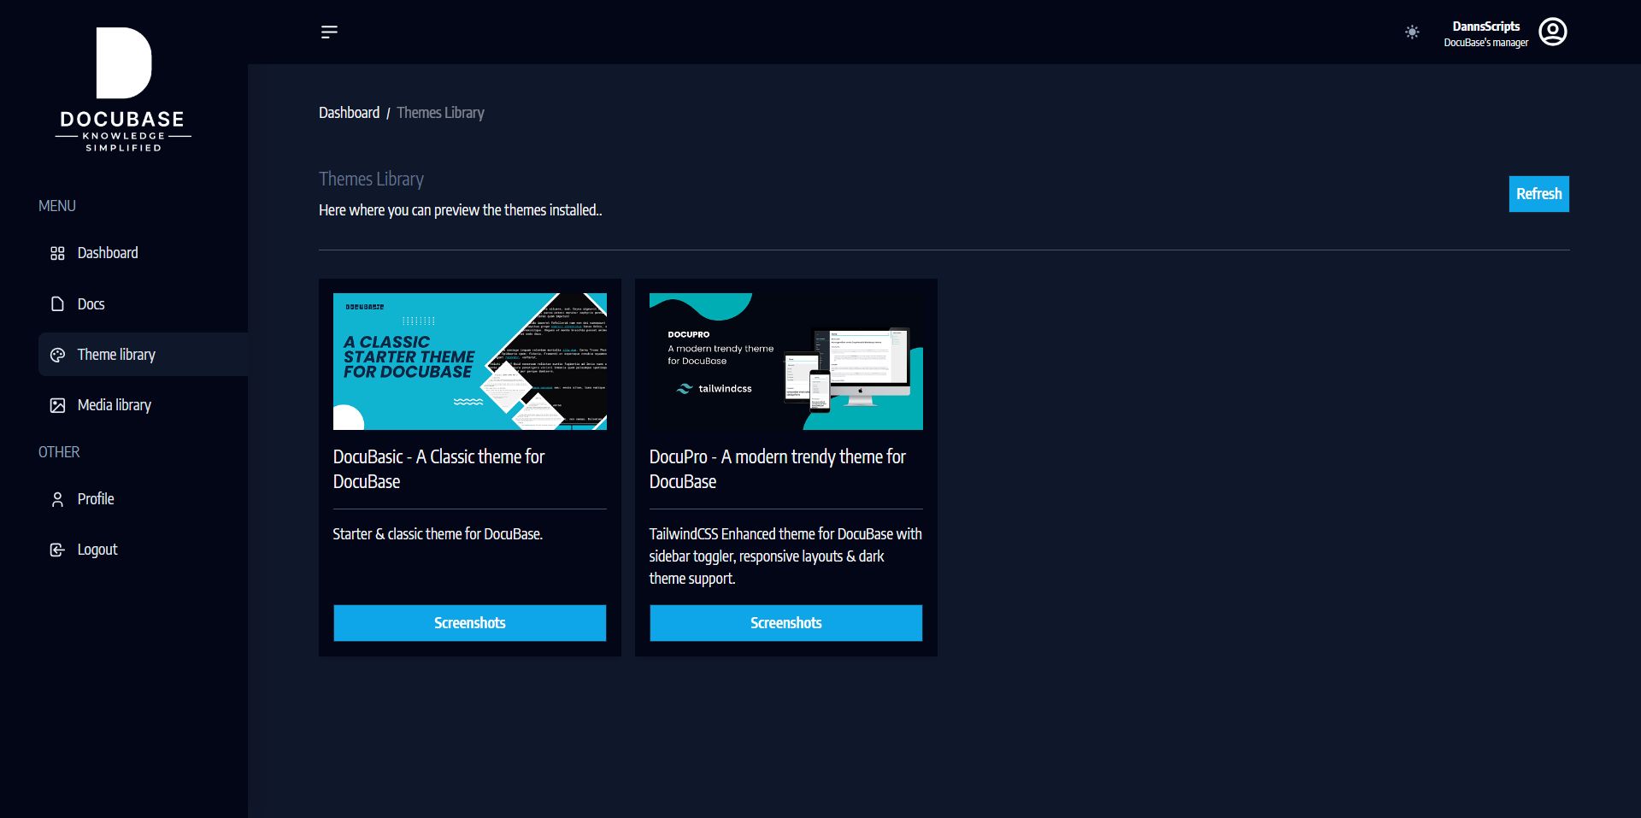Screen dimensions: 1641x818
Task: Click the DocuBasic theme title
Action: click(x=438, y=469)
